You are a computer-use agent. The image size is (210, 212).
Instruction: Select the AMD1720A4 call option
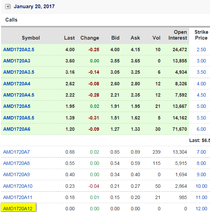click(17, 84)
